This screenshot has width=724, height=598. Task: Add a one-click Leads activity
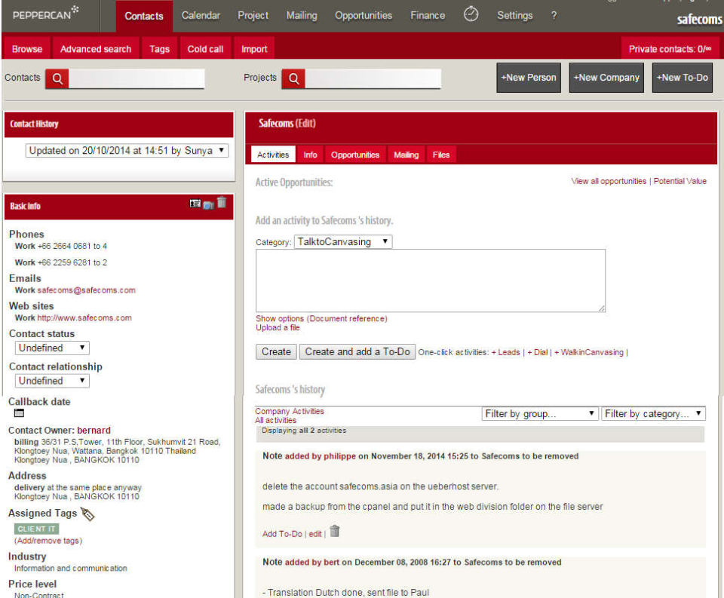click(x=505, y=352)
